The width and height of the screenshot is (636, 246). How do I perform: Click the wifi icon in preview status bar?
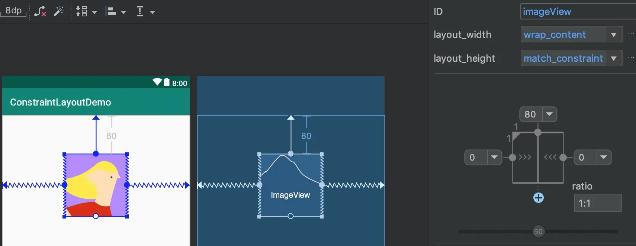click(x=157, y=82)
